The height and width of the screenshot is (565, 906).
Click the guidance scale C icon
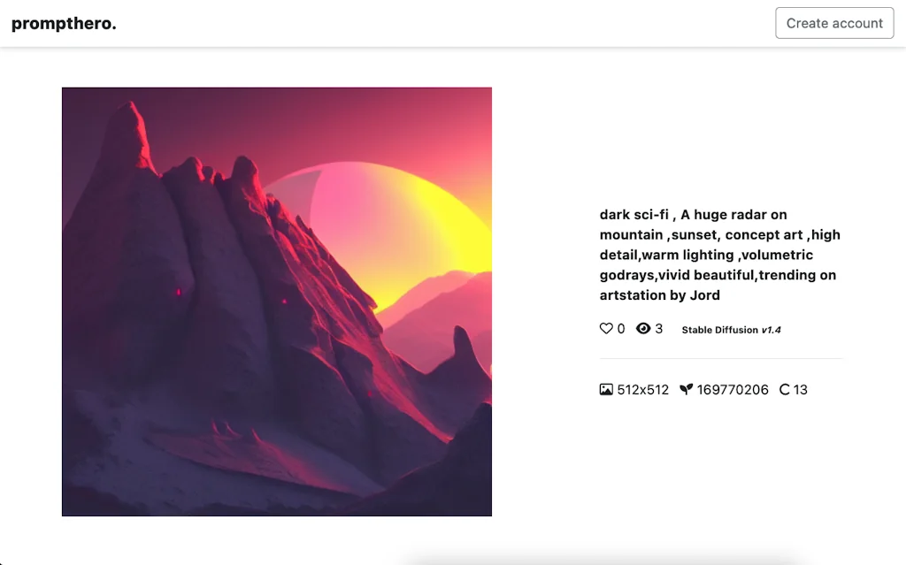point(784,389)
